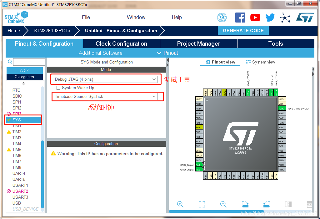The width and height of the screenshot is (320, 219).
Task: Open the Window menu
Action: coord(136,18)
